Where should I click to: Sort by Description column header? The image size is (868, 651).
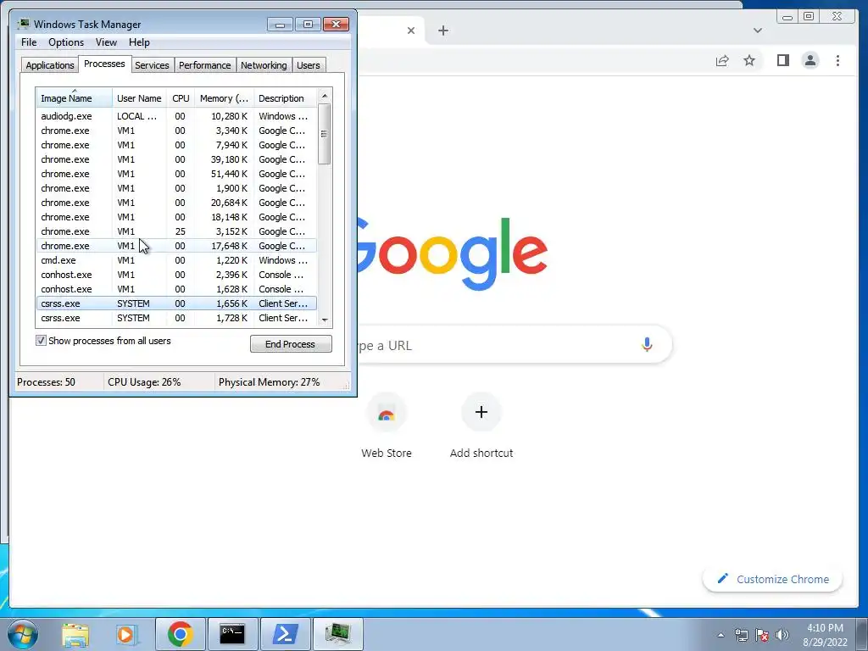pos(285,98)
